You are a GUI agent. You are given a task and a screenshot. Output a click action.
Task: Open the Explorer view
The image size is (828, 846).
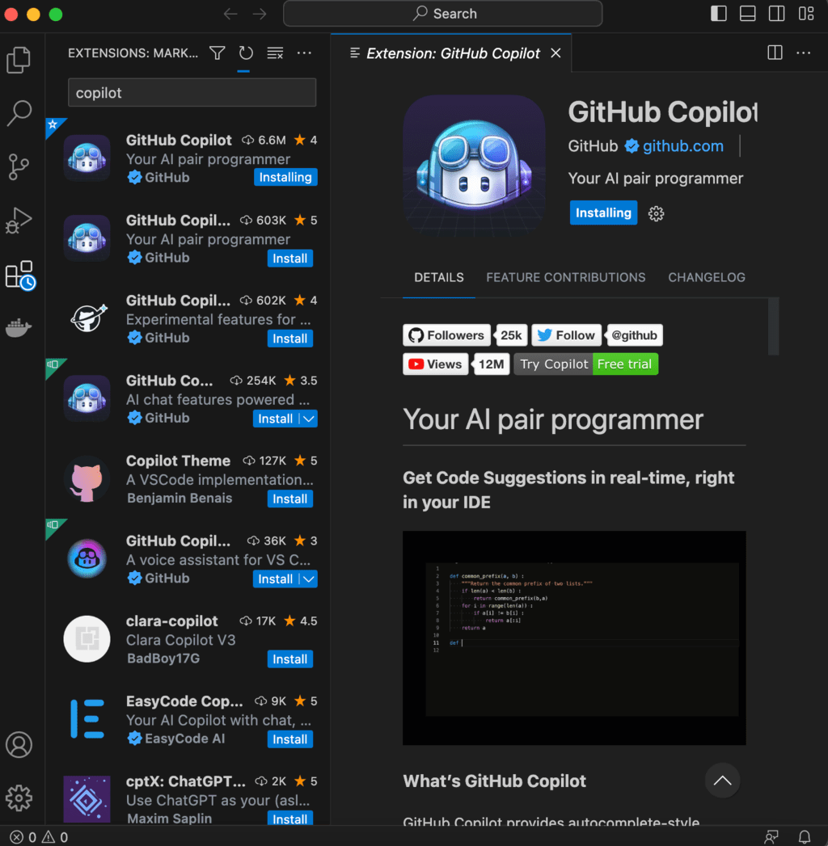pyautogui.click(x=19, y=59)
